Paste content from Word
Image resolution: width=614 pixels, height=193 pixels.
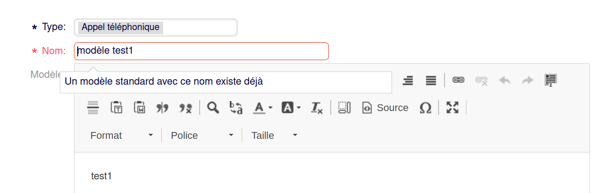139,108
